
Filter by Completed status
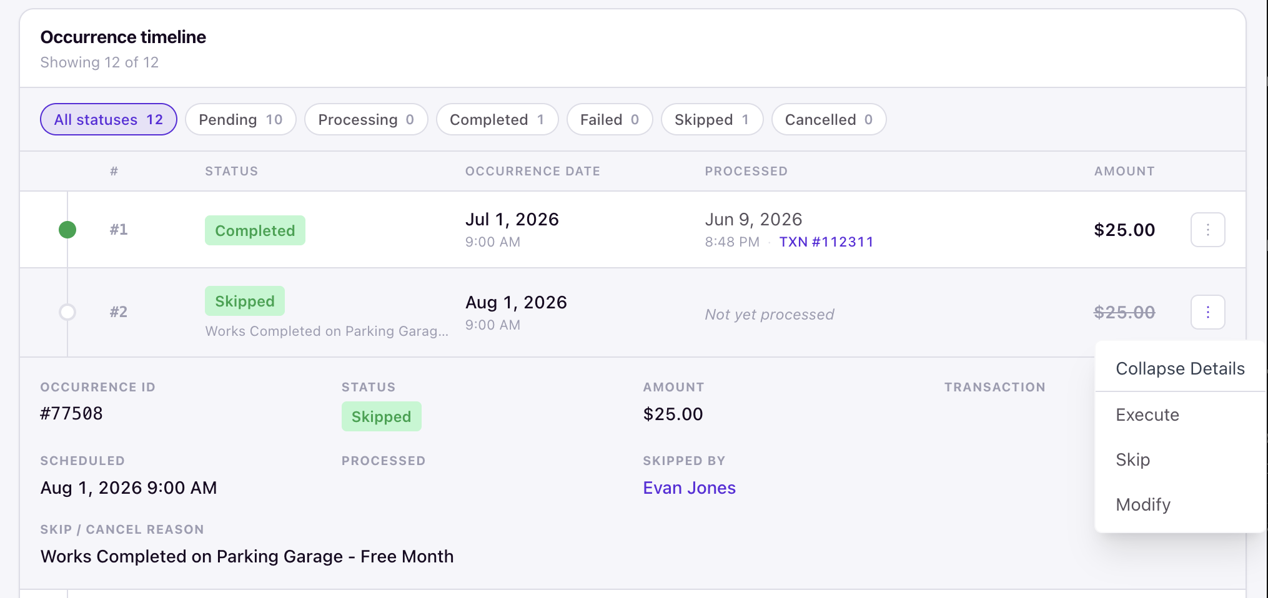tap(497, 119)
